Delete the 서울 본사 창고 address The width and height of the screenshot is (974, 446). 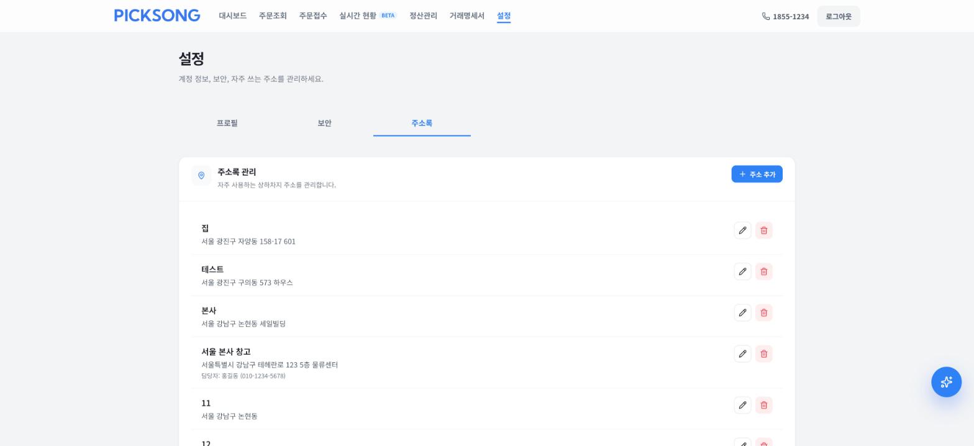764,353
